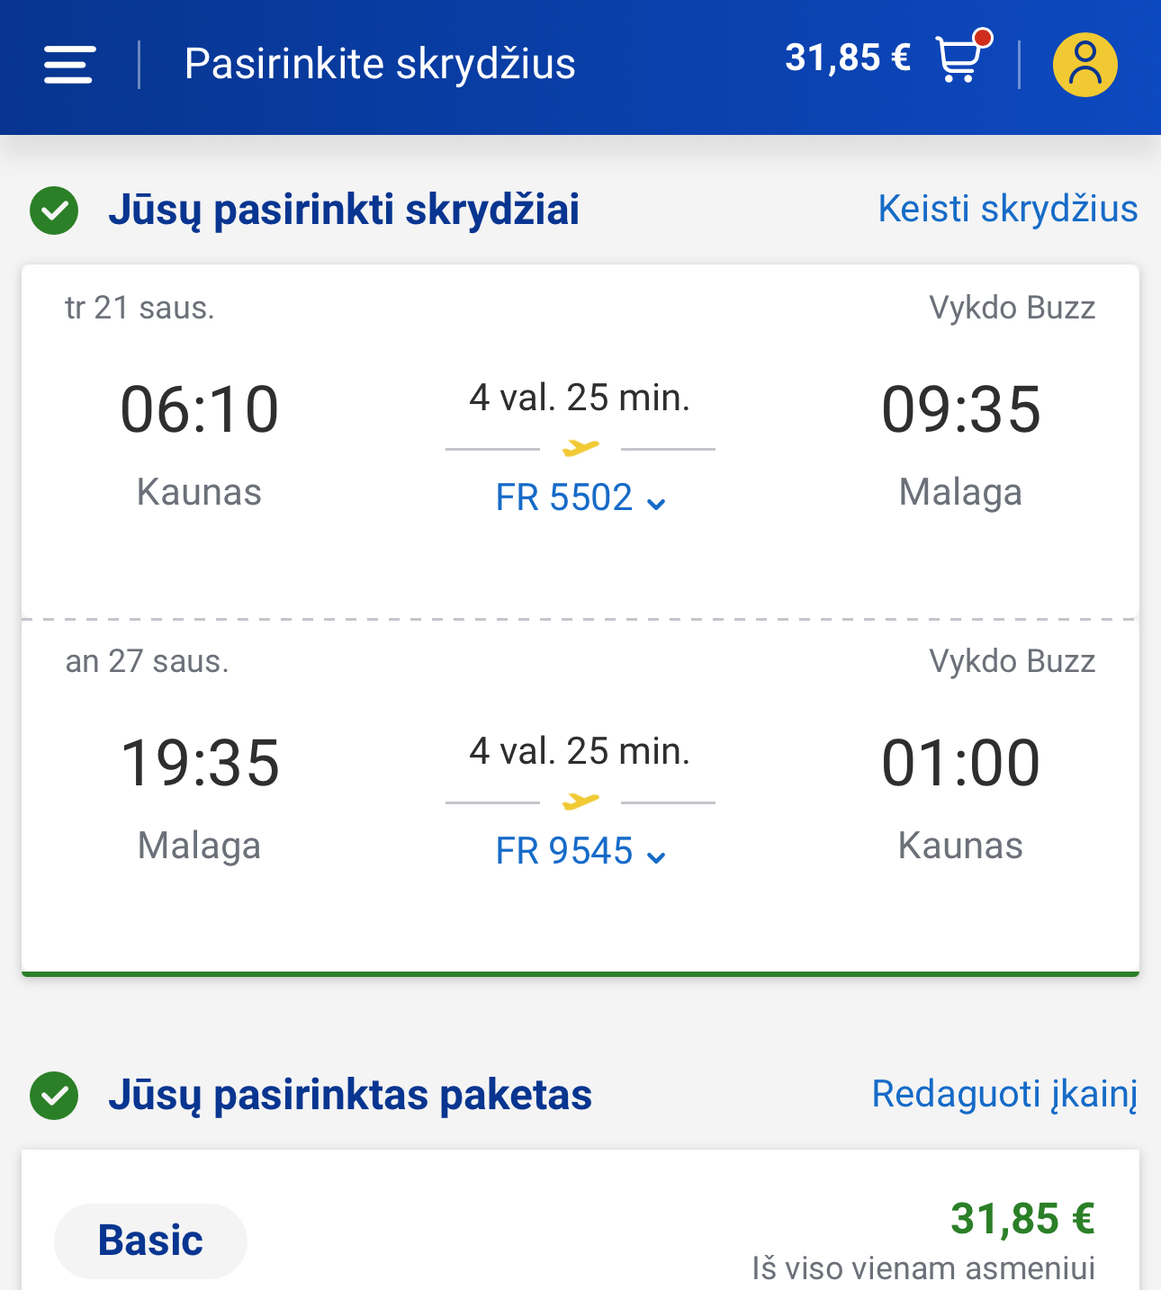Open the user profile account
Image resolution: width=1161 pixels, height=1290 pixels.
(1084, 65)
